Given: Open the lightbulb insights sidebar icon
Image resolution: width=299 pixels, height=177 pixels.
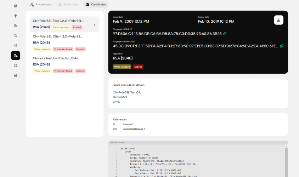Looking at the screenshot, I should point(16,16).
